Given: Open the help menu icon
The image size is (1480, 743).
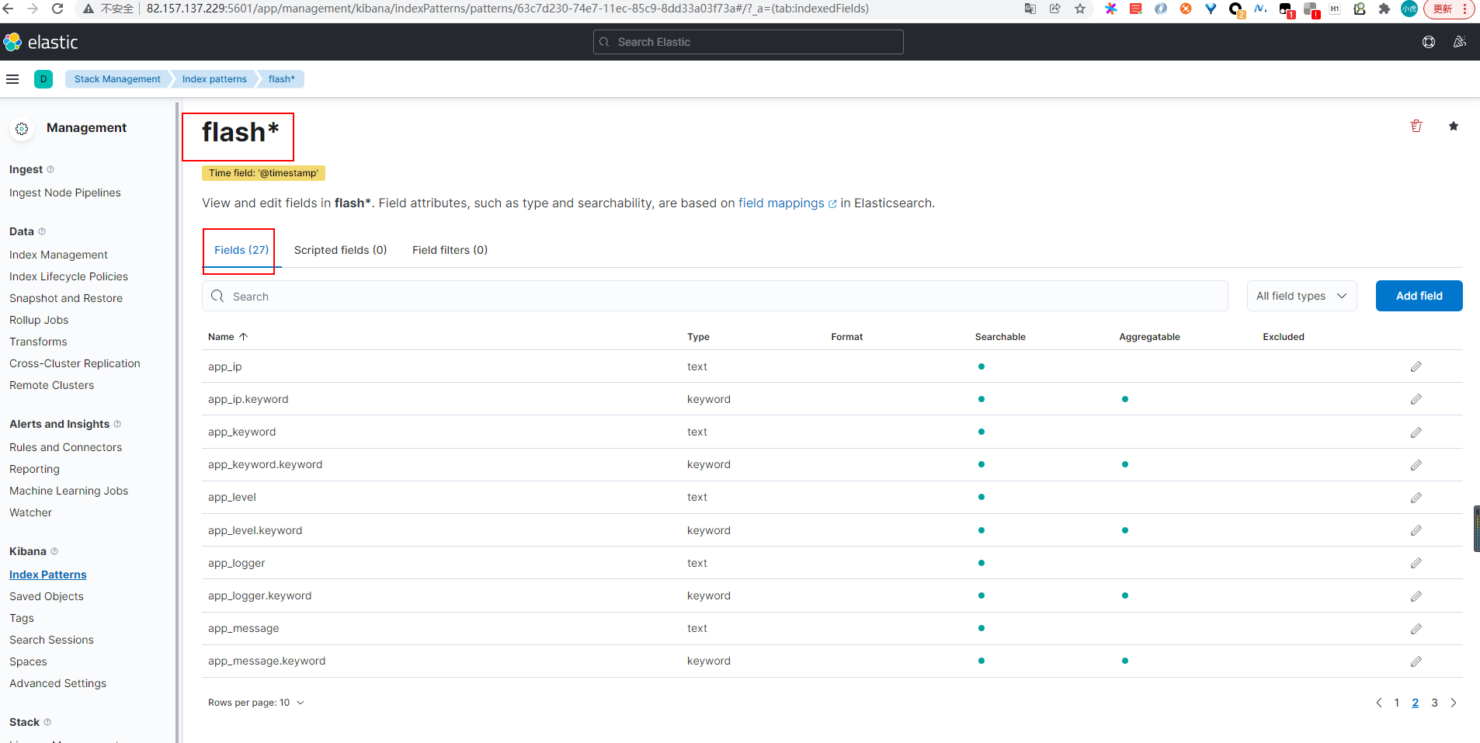Looking at the screenshot, I should pos(1429,42).
